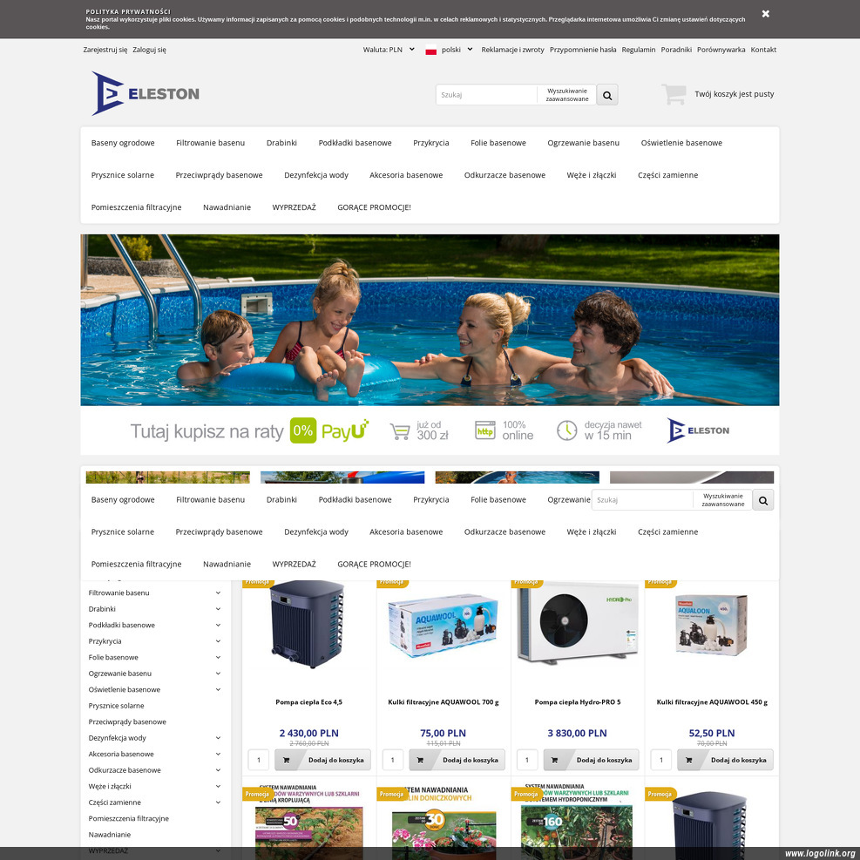Open Nawadnianie in the sticky menu

point(227,565)
